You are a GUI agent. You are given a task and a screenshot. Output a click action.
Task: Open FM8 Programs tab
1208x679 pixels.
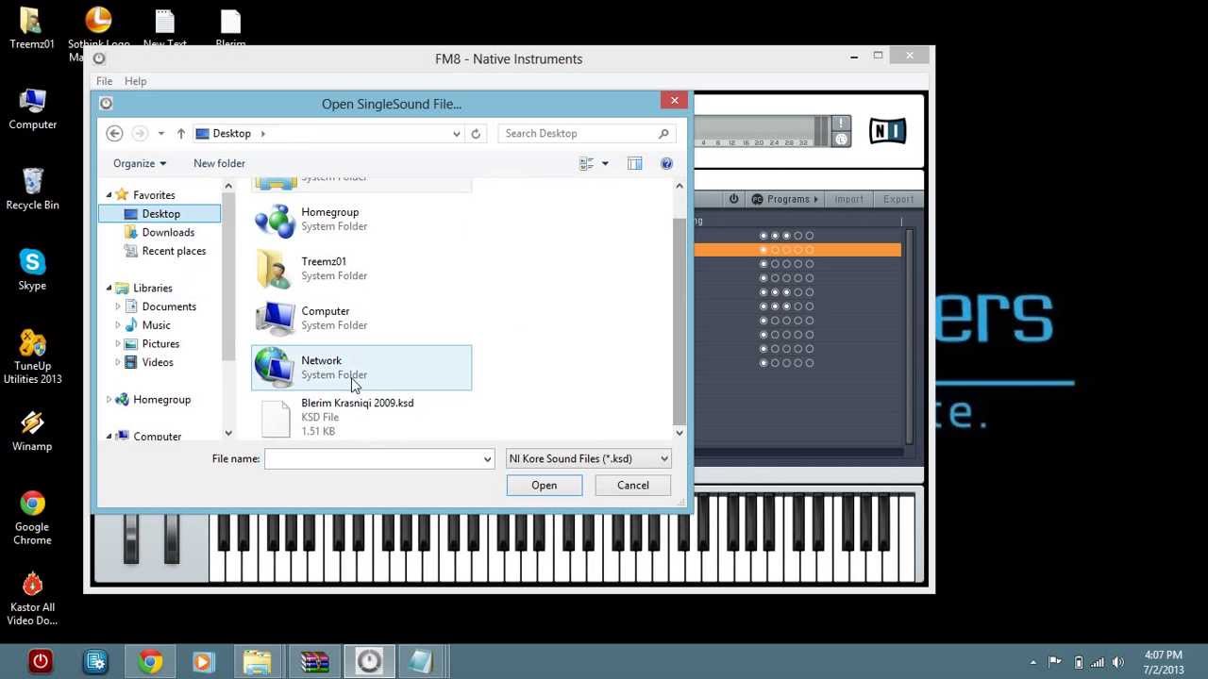tap(787, 199)
